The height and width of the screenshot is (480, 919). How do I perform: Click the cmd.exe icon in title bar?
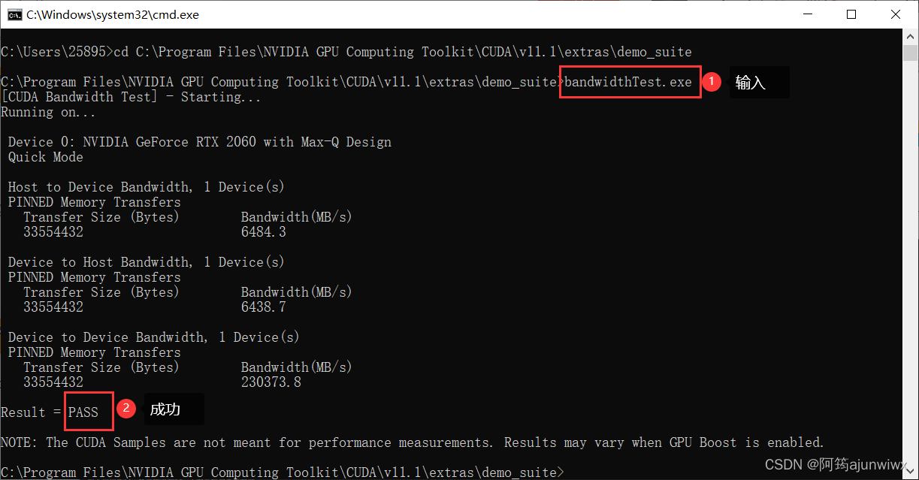pos(14,14)
